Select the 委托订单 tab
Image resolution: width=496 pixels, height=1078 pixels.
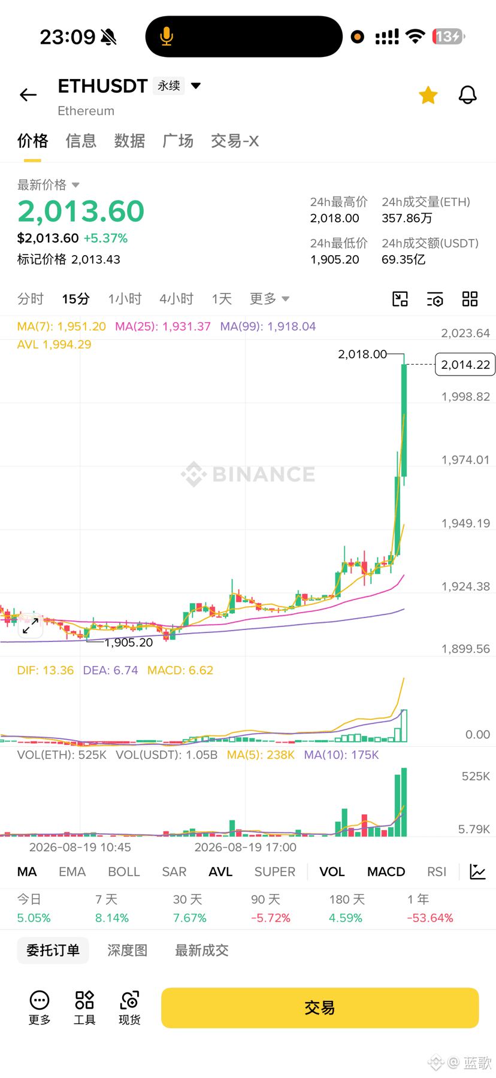point(53,950)
